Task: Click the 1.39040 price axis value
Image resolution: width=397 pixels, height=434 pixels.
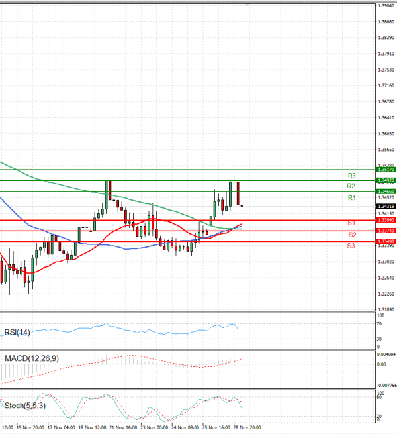Action: (386, 5)
